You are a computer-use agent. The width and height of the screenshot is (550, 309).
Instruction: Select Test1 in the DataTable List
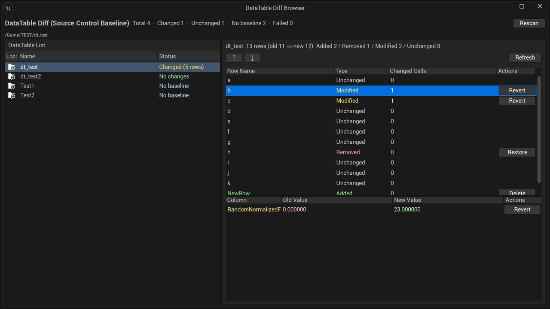113,86
